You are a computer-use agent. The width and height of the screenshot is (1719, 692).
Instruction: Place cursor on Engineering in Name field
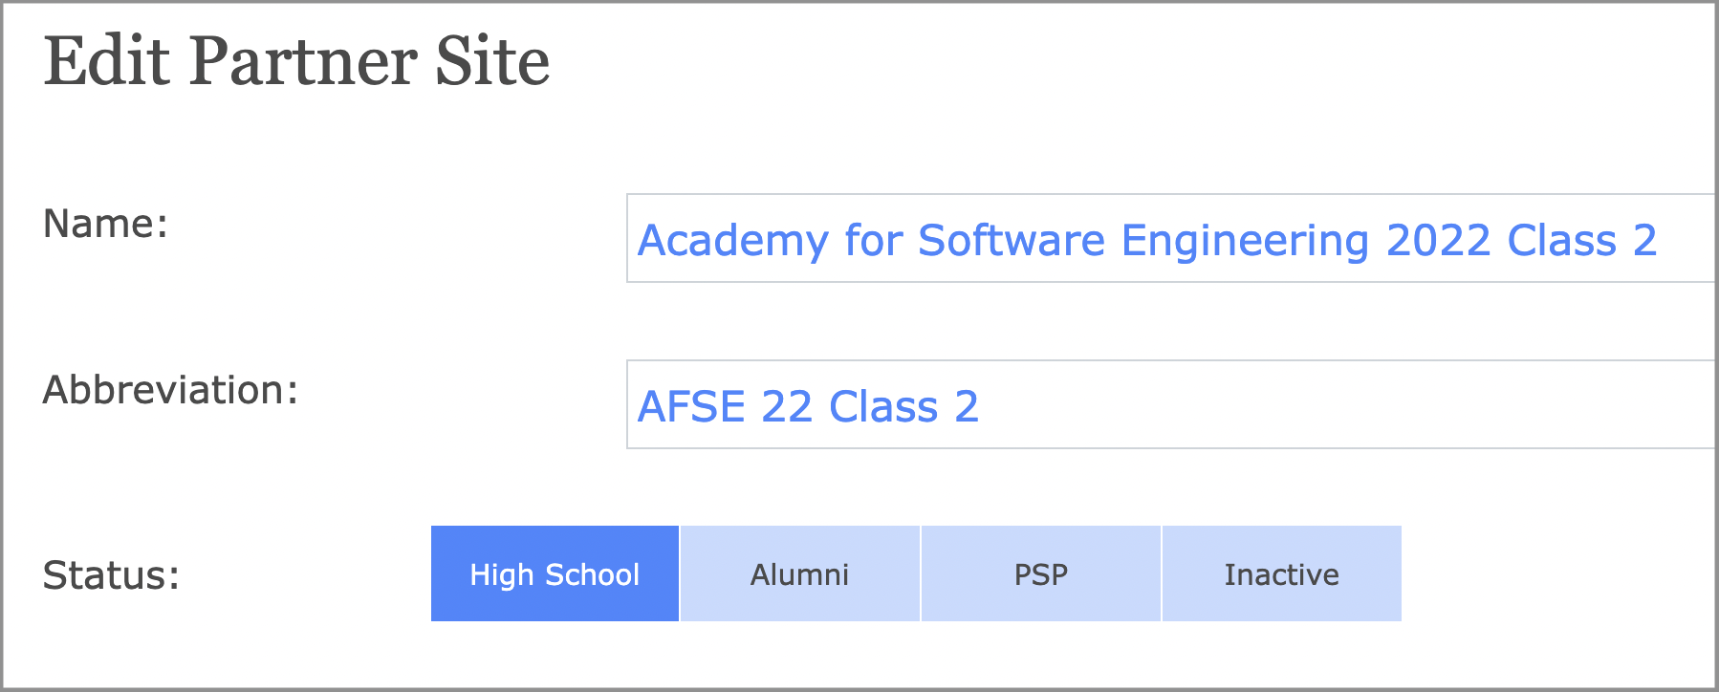pos(1245,240)
